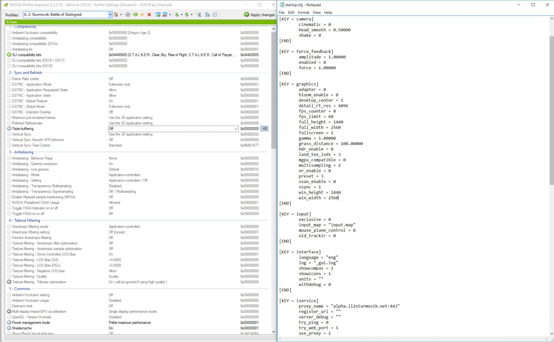Click the gear icon beside Shadercache setting
The width and height of the screenshot is (554, 342).
pyautogui.click(x=9, y=328)
